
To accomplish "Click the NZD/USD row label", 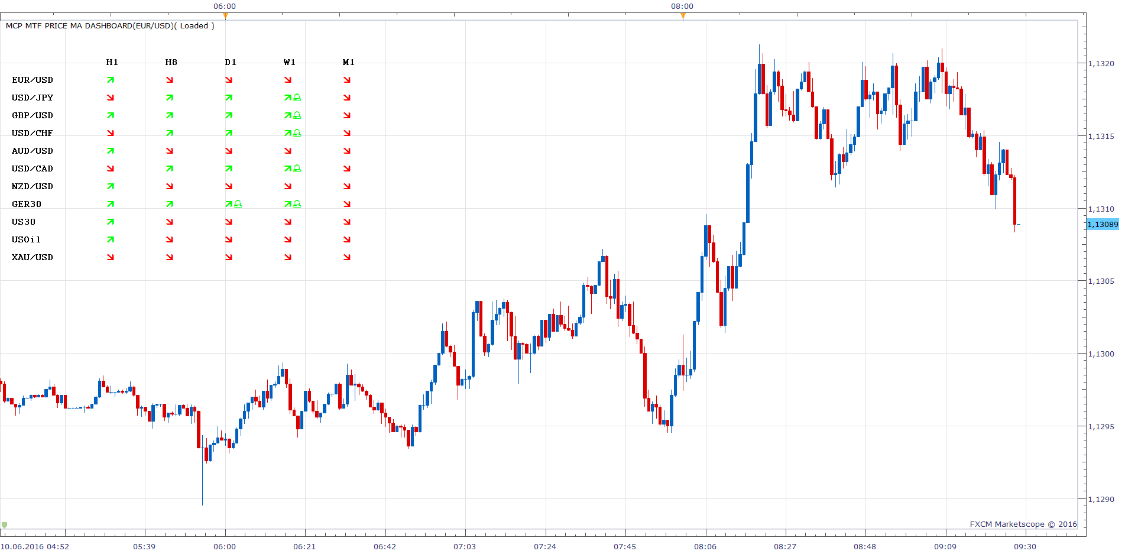I will 33,186.
